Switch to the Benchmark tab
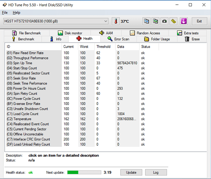The width and height of the screenshot is (211, 179). tap(23, 39)
